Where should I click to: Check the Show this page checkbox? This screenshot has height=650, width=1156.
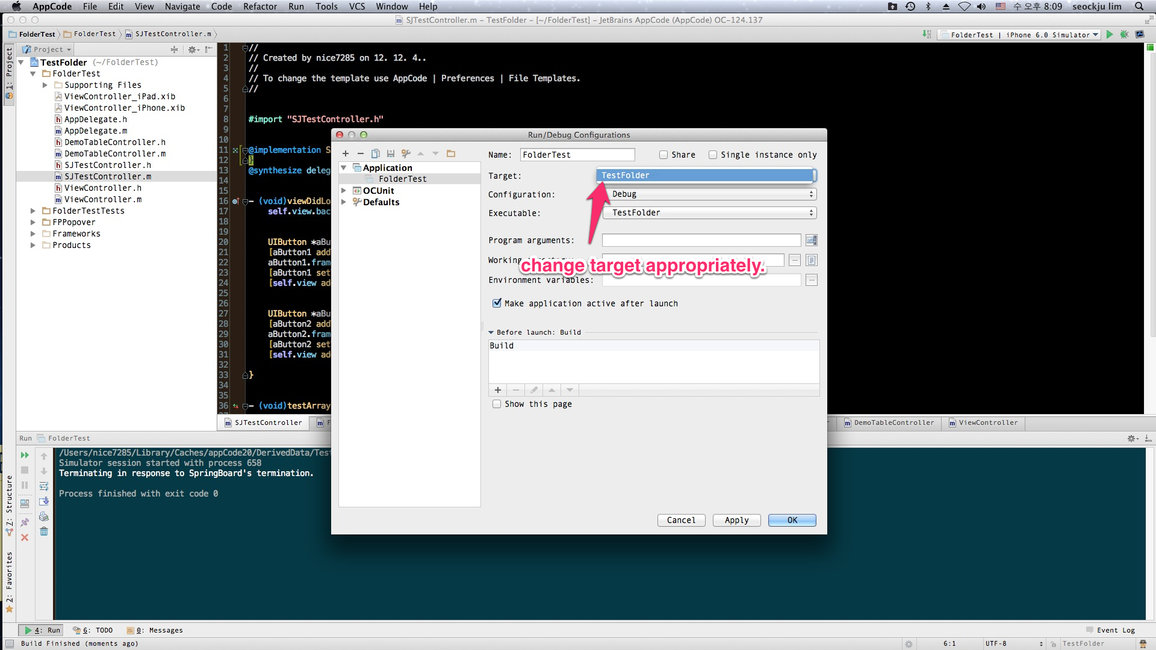tap(497, 404)
